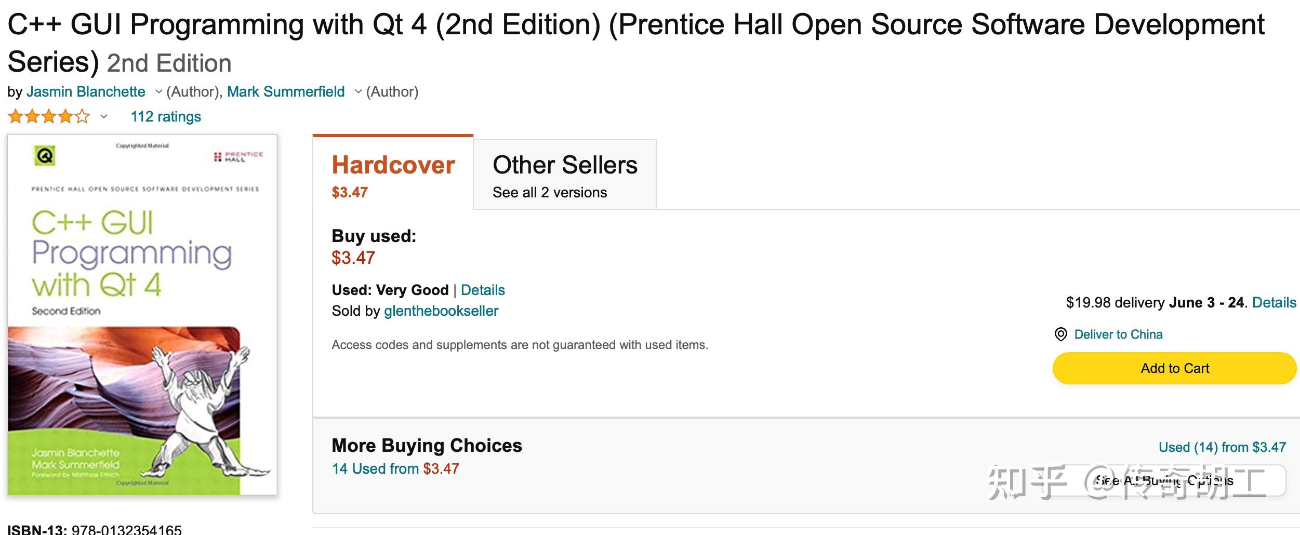Open Details link next to Used: Very Good

point(483,290)
